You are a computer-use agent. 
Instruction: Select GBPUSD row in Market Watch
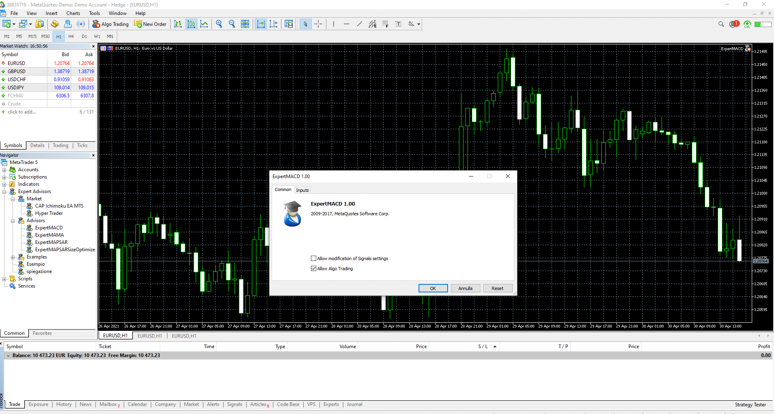(48, 71)
